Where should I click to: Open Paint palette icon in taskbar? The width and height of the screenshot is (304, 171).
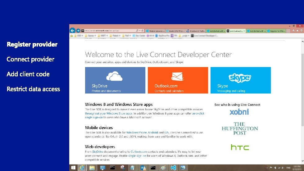[163, 168]
